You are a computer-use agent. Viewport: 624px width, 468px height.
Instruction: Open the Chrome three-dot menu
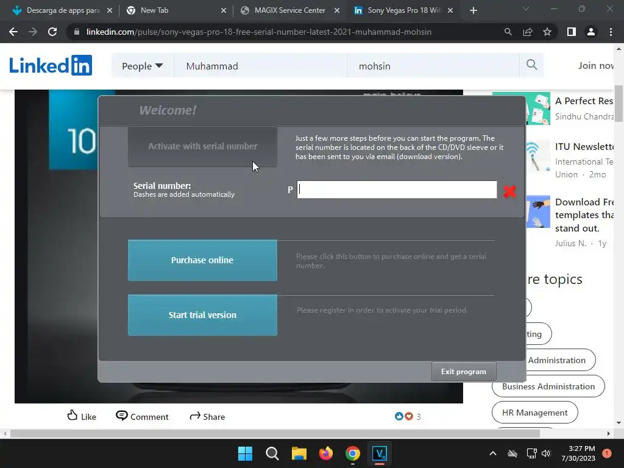(x=611, y=32)
